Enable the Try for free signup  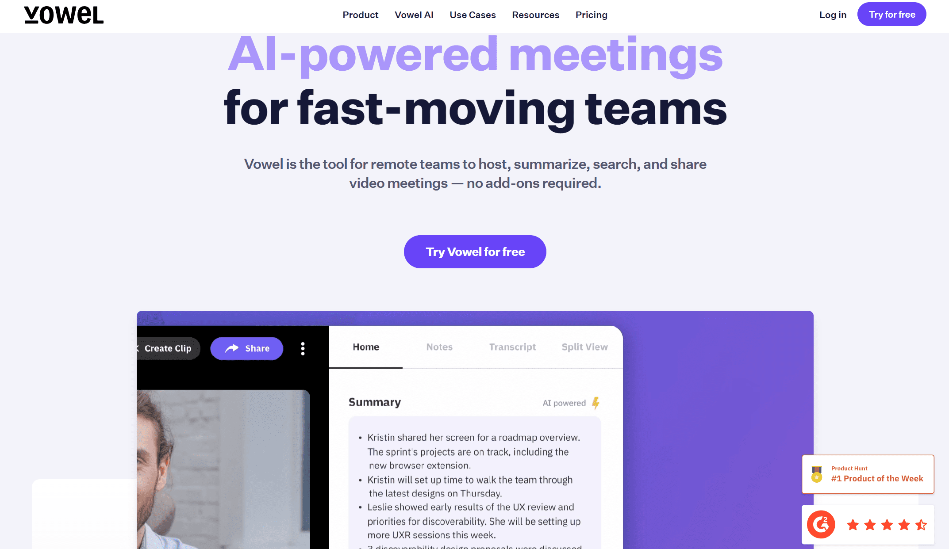891,15
